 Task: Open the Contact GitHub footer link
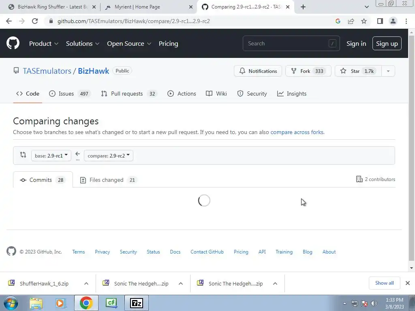tap(207, 252)
